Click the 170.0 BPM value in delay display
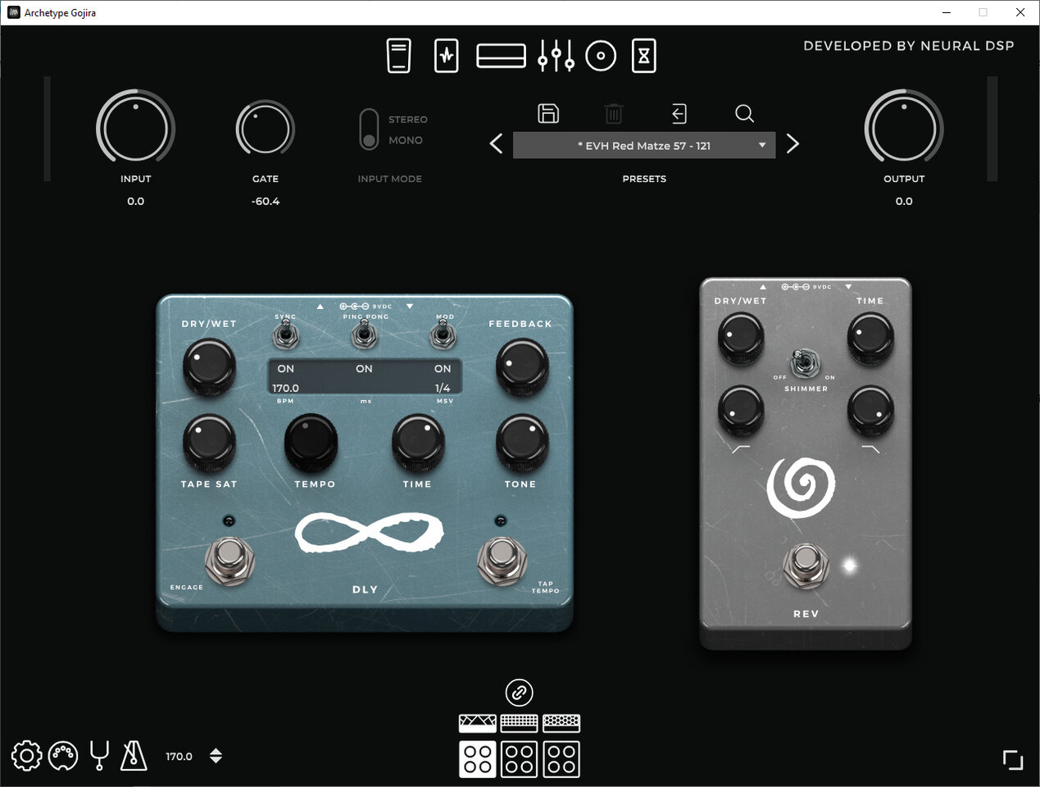The width and height of the screenshot is (1040, 787). [x=286, y=388]
